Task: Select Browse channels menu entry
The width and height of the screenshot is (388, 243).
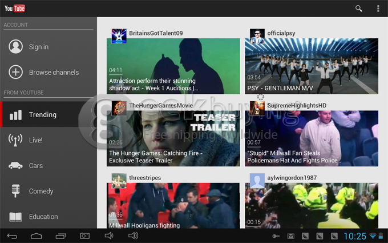Action: pos(48,72)
